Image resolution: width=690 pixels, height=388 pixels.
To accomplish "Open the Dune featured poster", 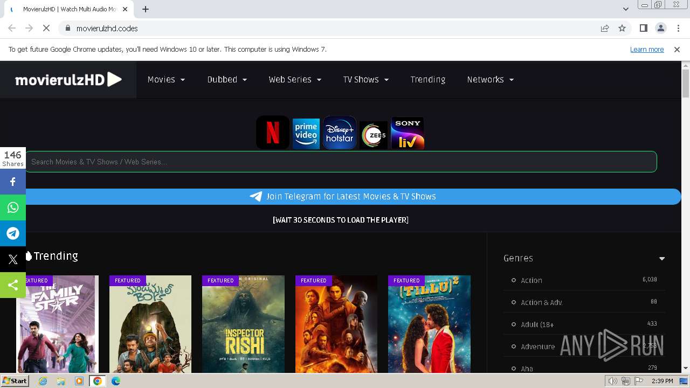I will coord(336,324).
